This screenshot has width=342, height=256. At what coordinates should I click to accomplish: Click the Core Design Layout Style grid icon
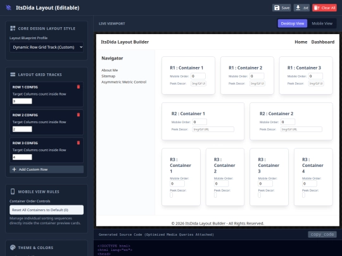pos(13,28)
